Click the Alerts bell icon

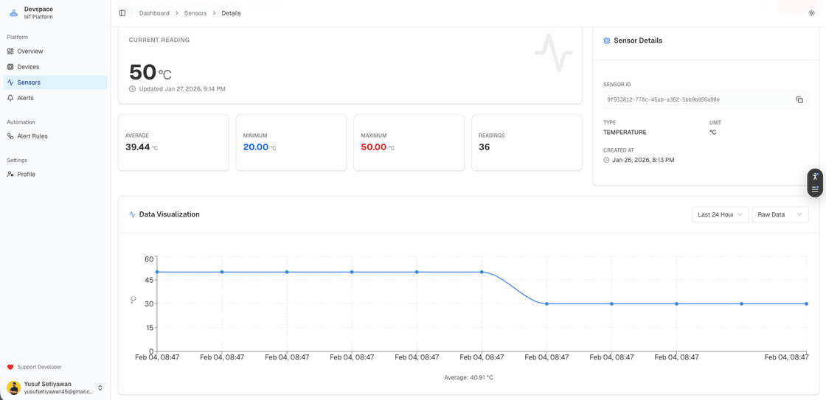pyautogui.click(x=10, y=98)
